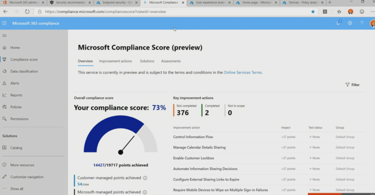This screenshot has width=375, height=195.
Task: Open Permissions in the left navigation
Action: pos(19,119)
